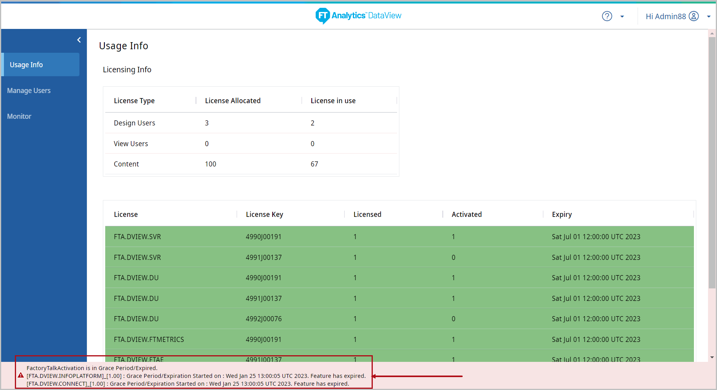Open the dropdown next to Help icon
The height and width of the screenshot is (390, 717).
tap(622, 16)
